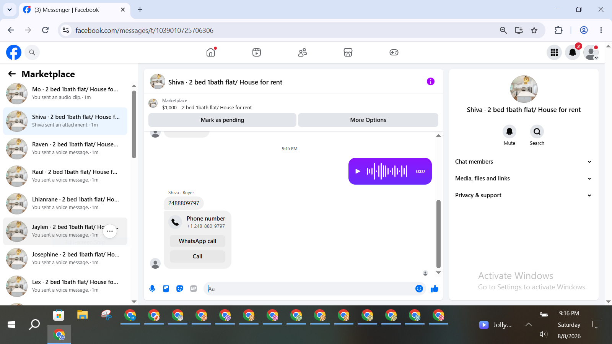Viewport: 612px width, 344px height.
Task: Open the account profile menu
Action: (591, 52)
